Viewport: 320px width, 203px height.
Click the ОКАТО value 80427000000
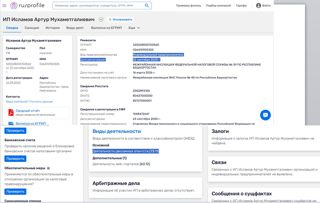point(143,96)
